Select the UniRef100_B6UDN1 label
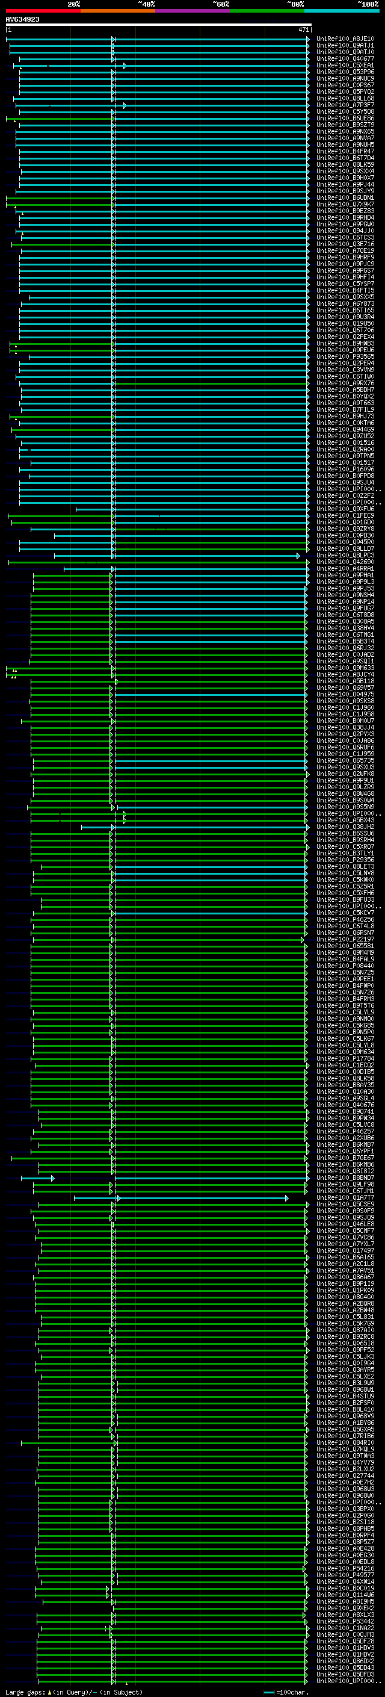 [x=345, y=197]
